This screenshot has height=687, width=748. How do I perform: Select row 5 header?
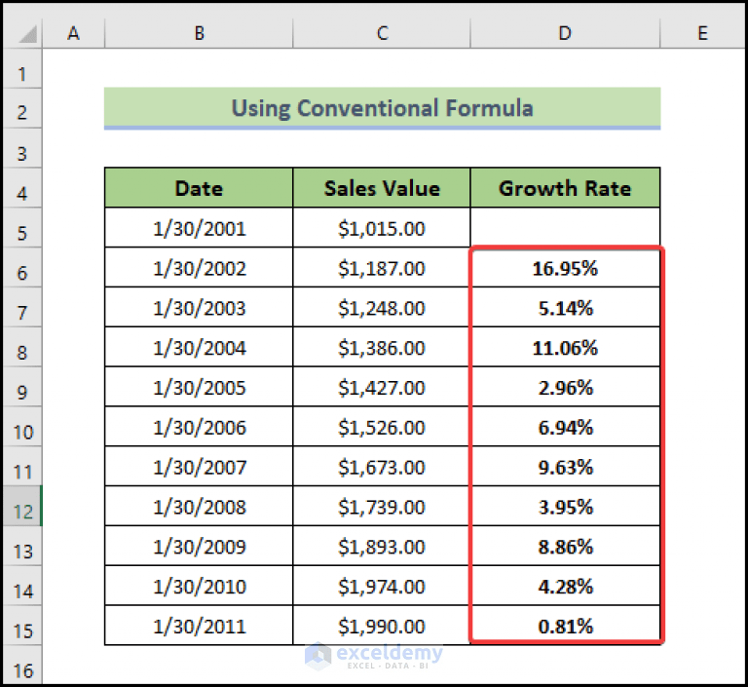pyautogui.click(x=22, y=228)
